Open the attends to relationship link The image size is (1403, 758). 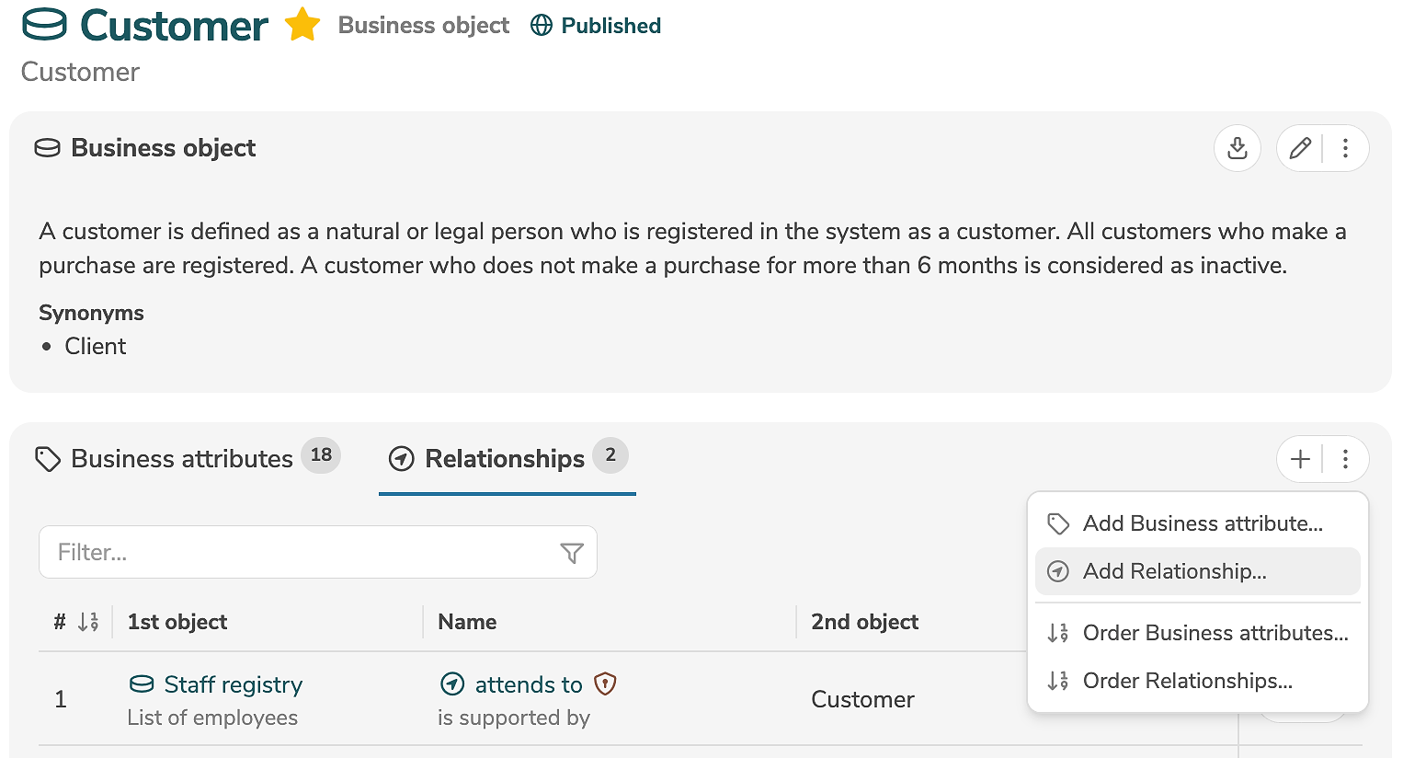click(x=528, y=684)
